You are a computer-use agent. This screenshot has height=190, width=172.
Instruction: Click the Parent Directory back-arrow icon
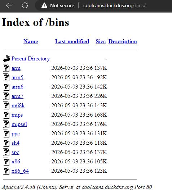(6, 59)
